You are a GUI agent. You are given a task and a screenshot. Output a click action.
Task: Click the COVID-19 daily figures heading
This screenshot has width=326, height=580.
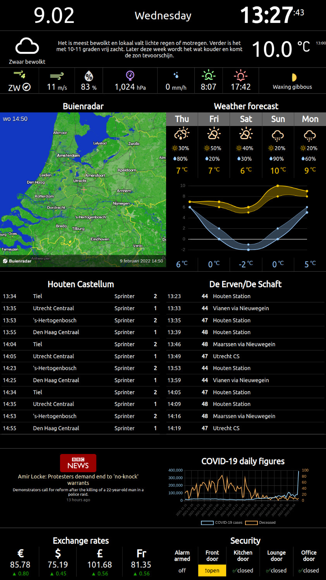[243, 461]
